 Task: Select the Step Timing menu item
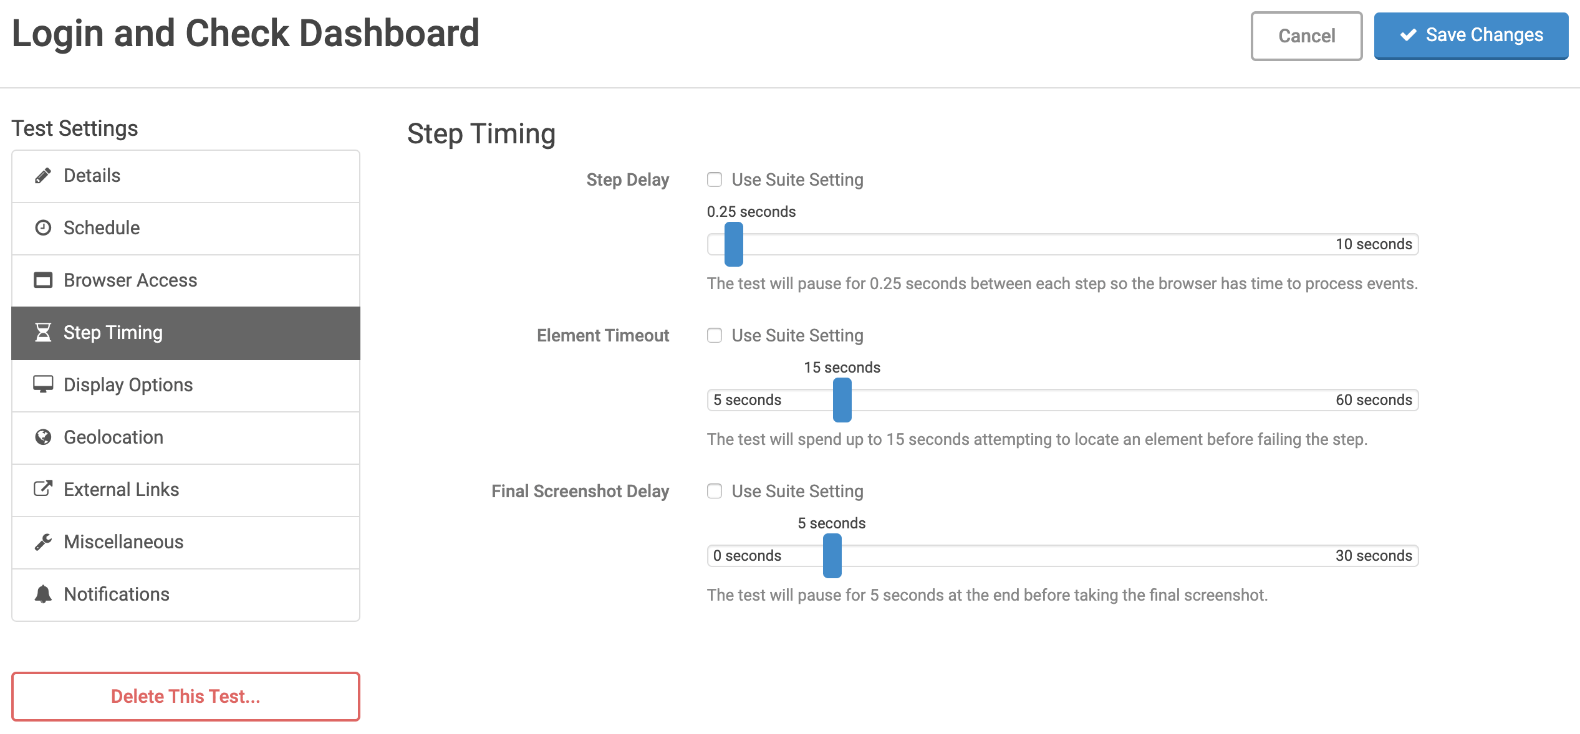coord(185,332)
